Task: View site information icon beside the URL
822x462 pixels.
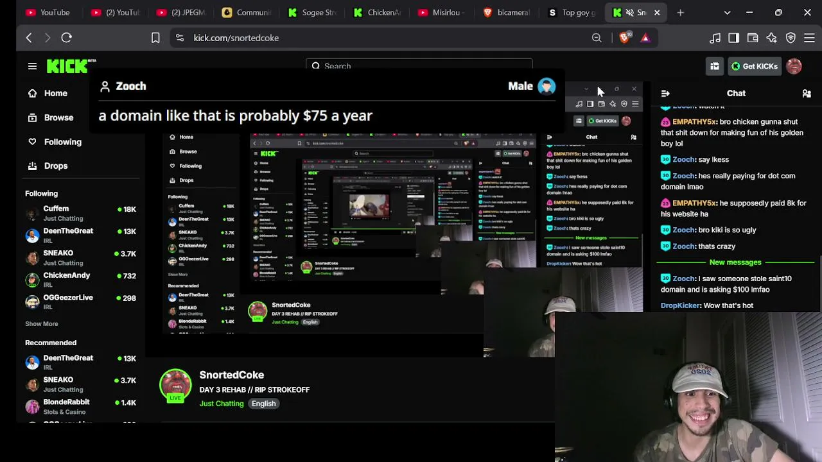Action: [180, 38]
